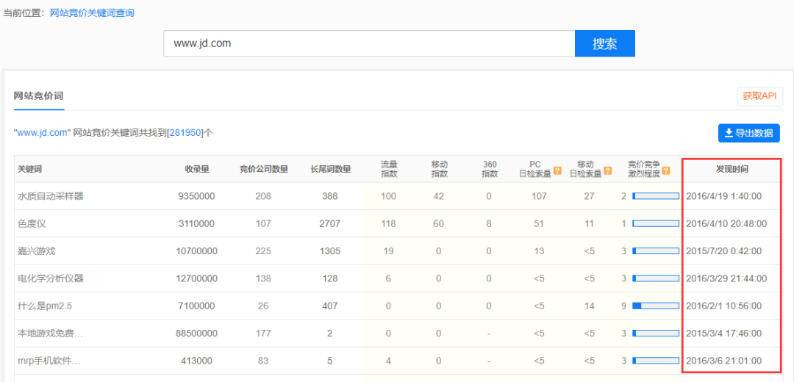Click long-tail word count 407
794x382 pixels.
click(330, 306)
